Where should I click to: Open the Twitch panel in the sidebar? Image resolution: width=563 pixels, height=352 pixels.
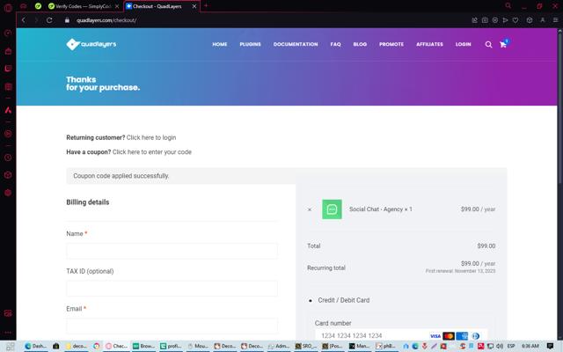(8, 69)
